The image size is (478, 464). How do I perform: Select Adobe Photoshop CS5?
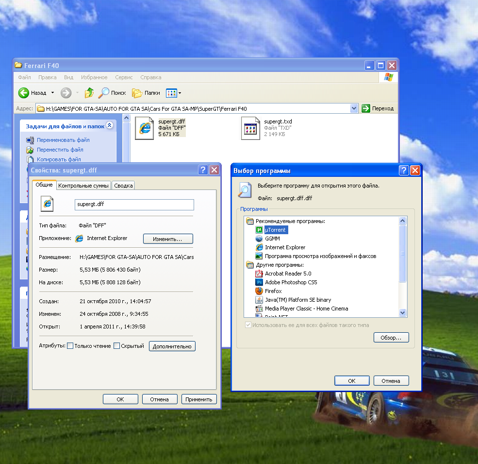pos(291,282)
